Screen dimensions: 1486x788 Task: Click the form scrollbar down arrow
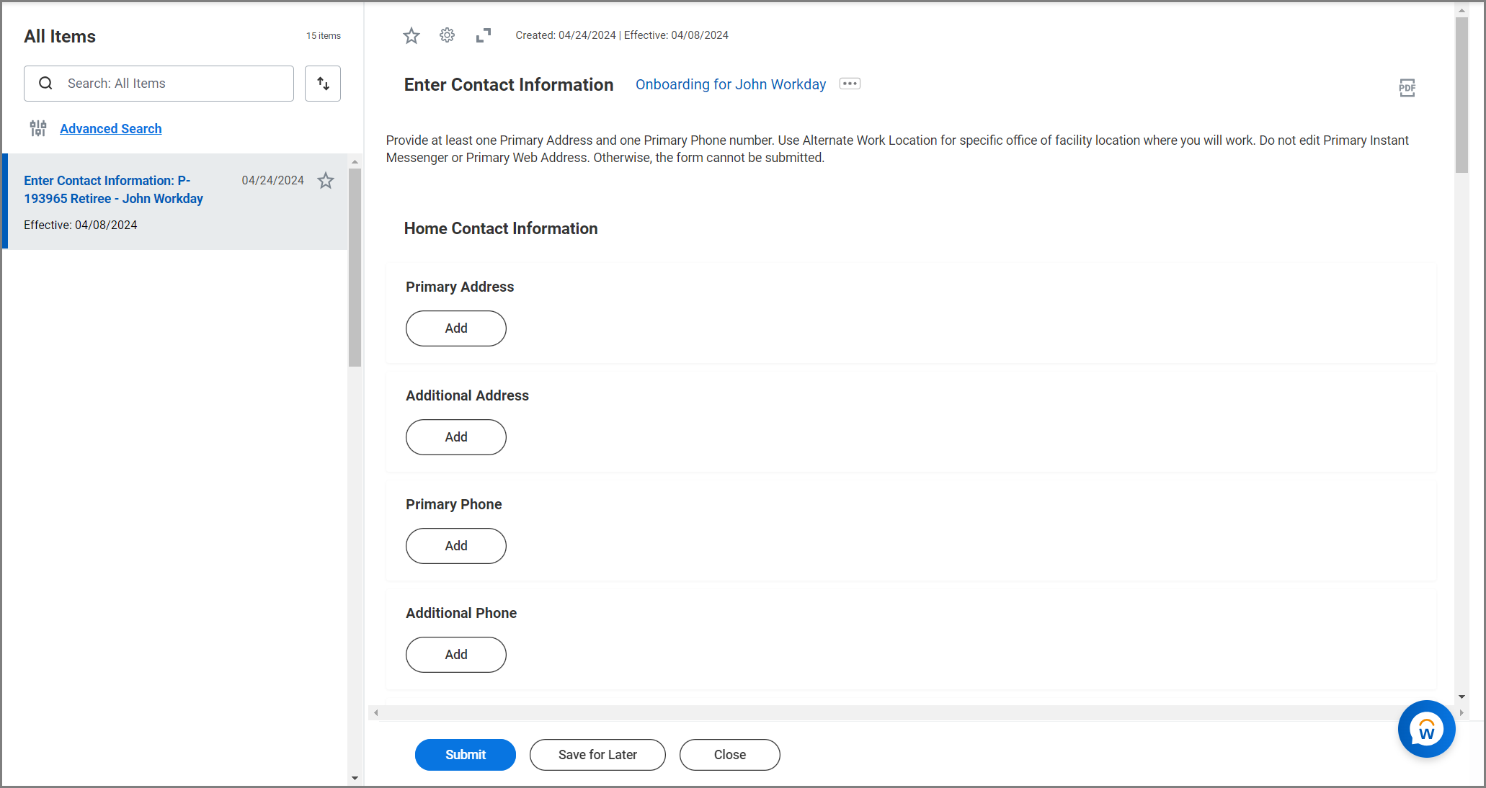pos(1461,697)
